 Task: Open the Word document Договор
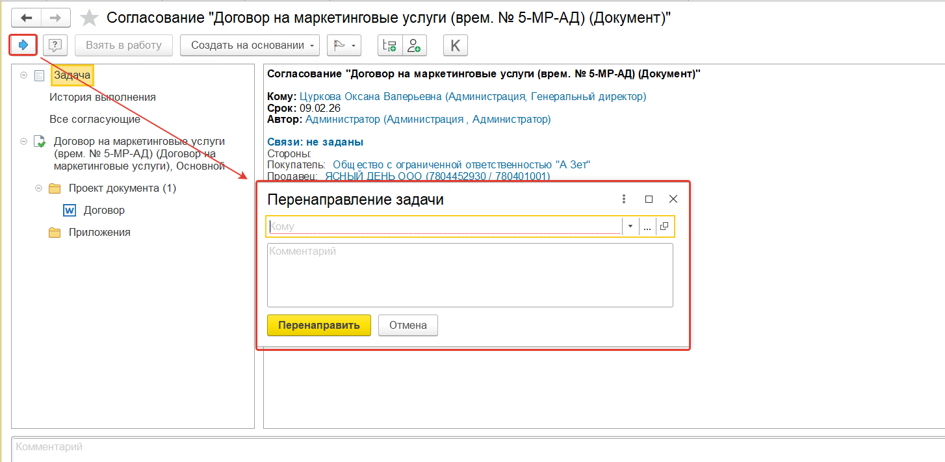click(104, 211)
